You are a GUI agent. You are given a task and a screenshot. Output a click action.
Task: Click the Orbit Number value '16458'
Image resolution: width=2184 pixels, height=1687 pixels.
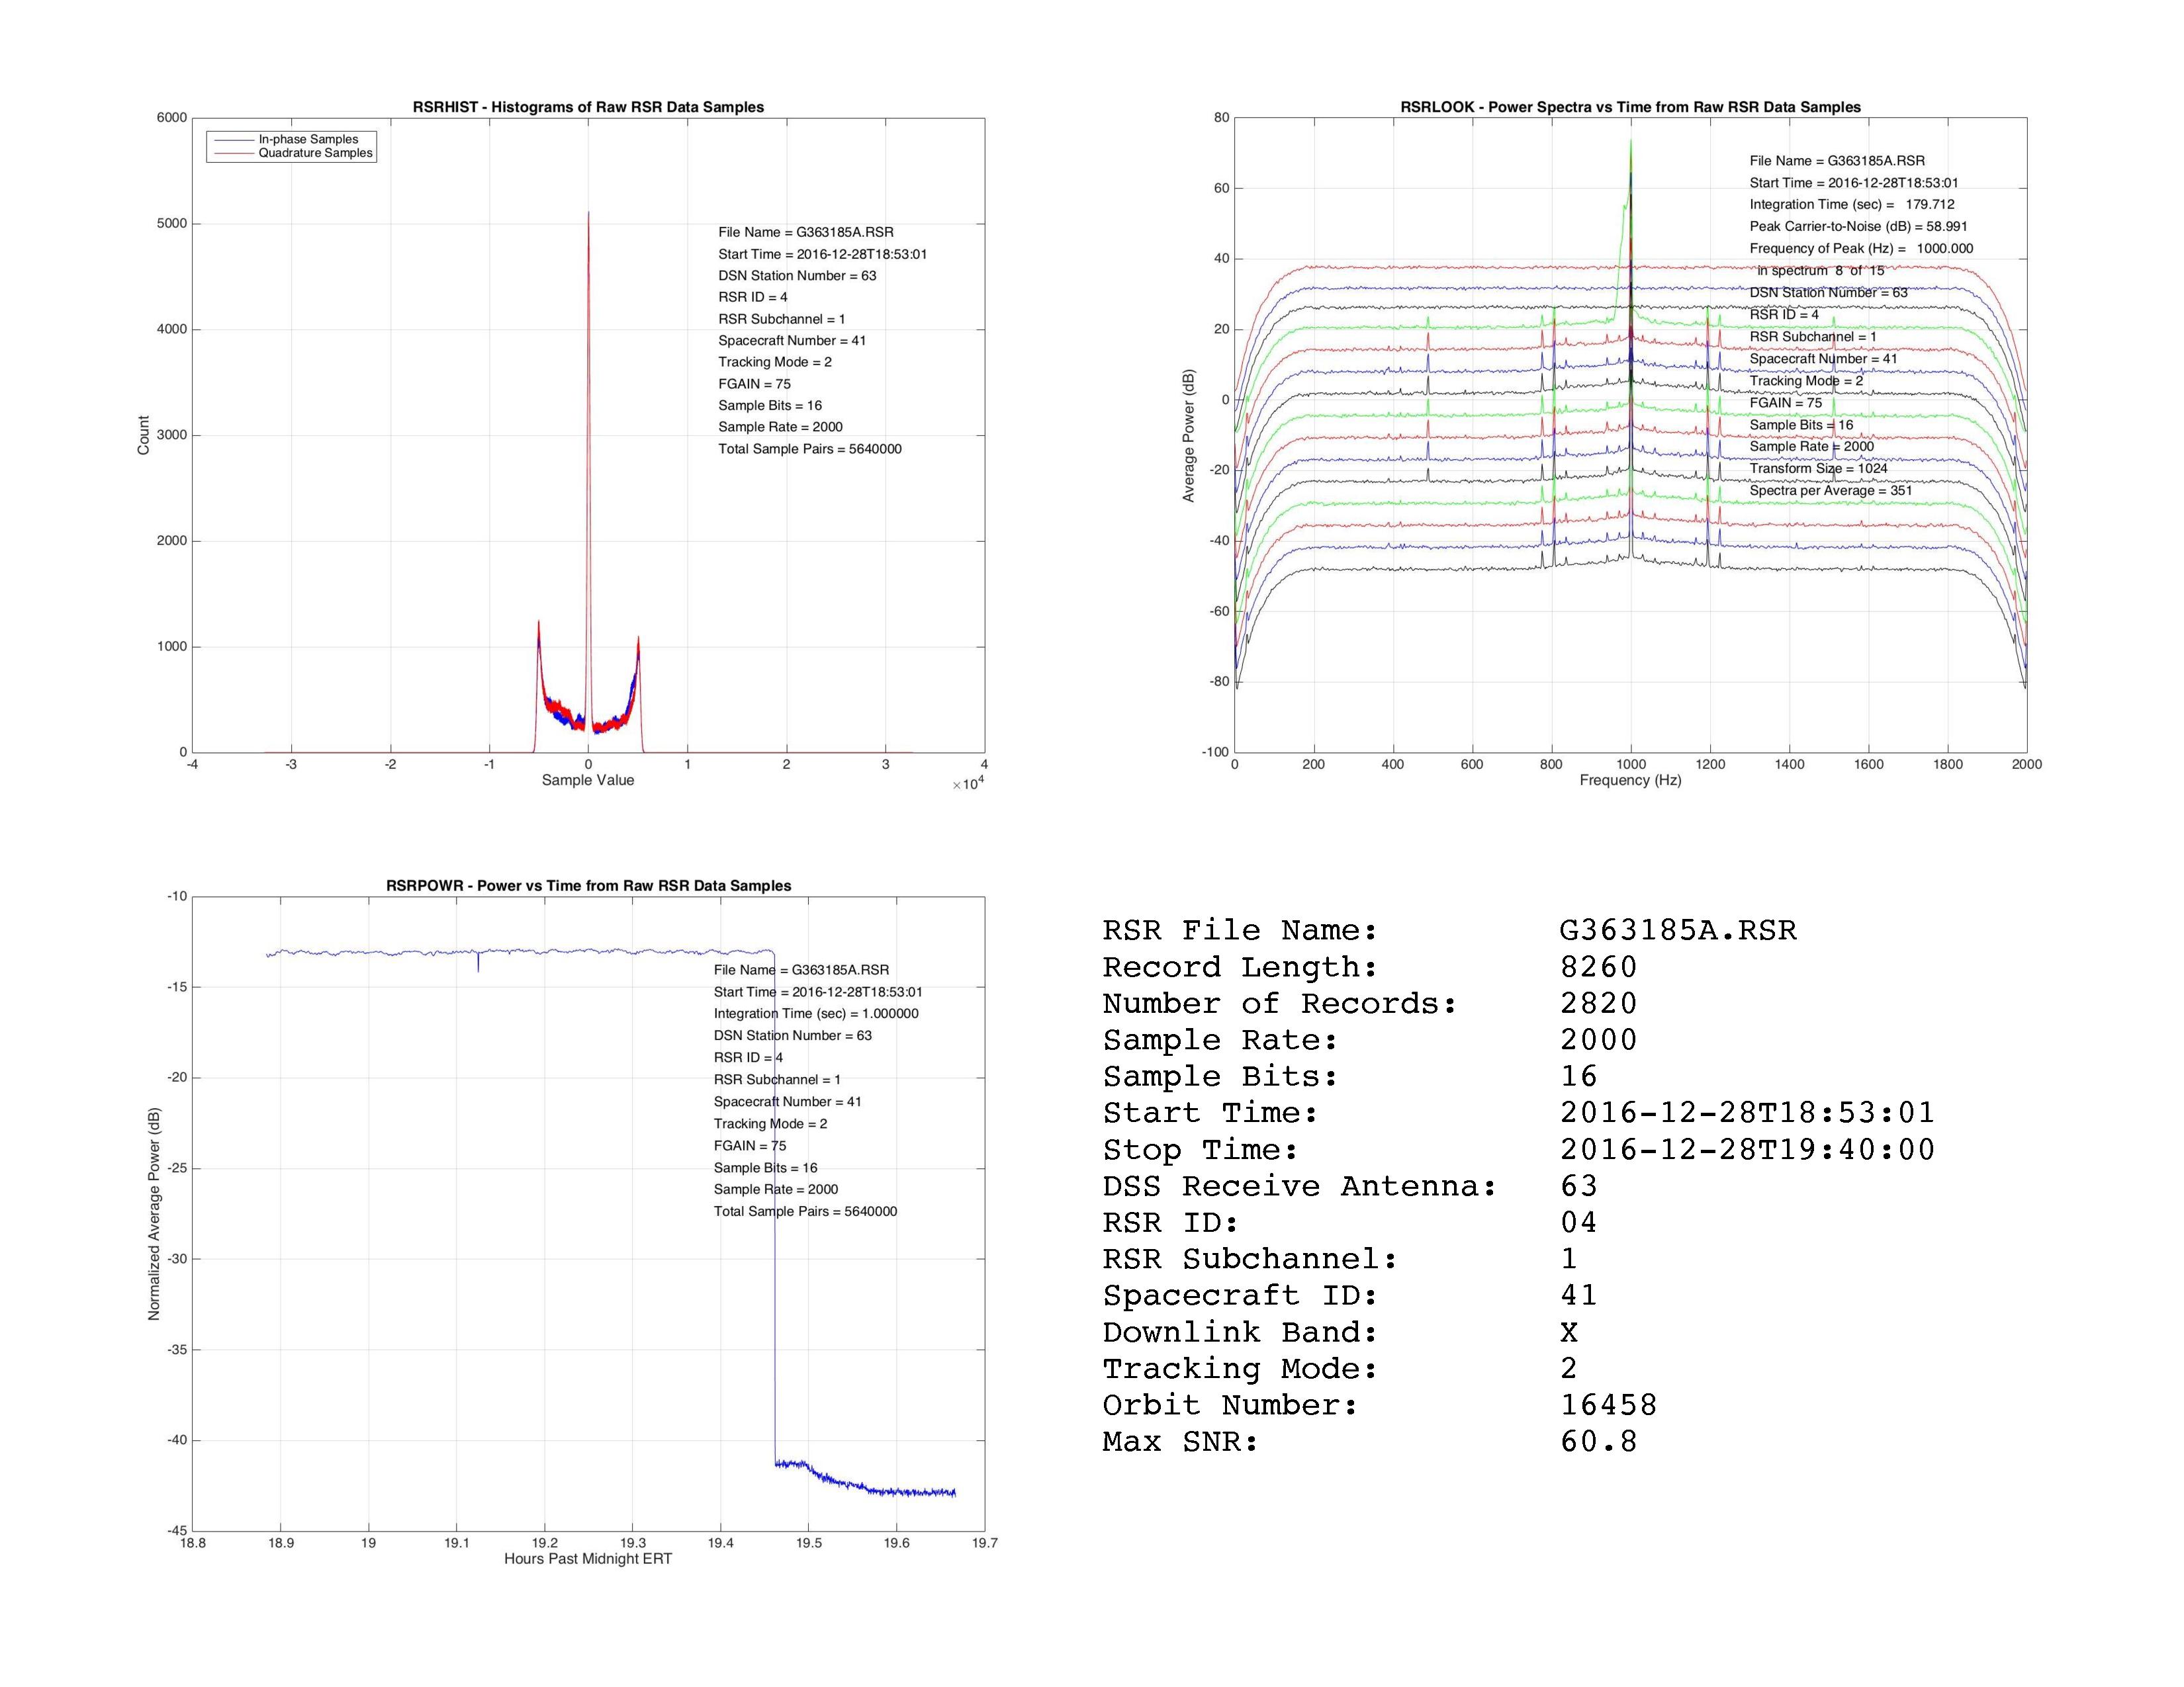pos(1609,1405)
